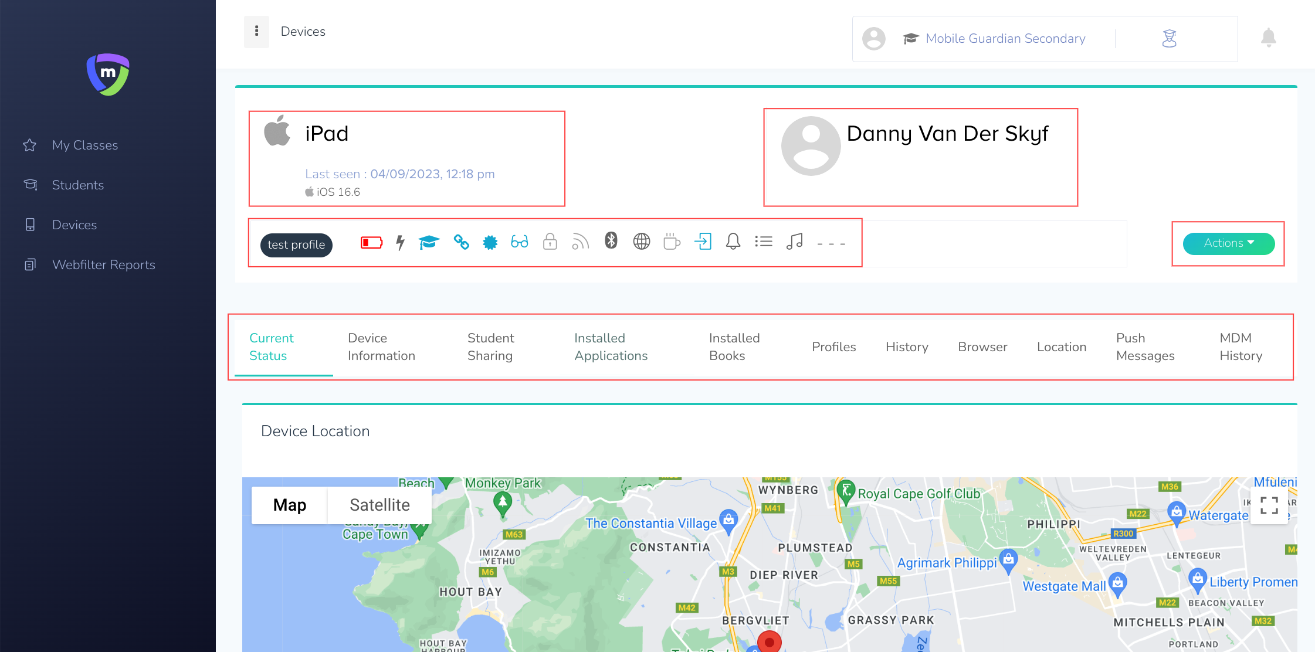Click the coffee mug status icon
1315x652 pixels.
pos(672,241)
